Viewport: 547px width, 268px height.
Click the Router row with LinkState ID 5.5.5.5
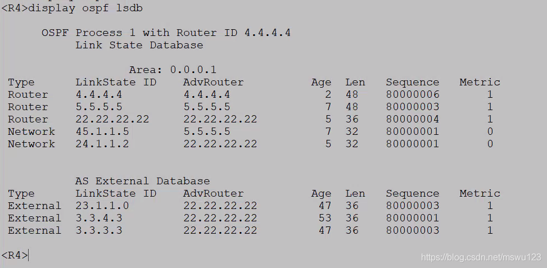tap(250, 107)
